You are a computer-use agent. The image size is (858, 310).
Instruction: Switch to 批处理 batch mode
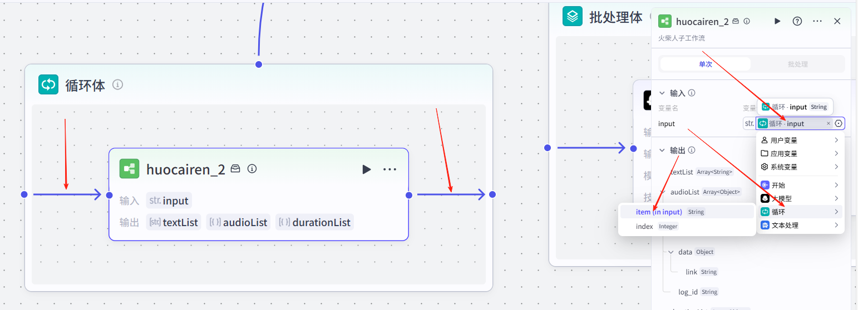pos(797,64)
